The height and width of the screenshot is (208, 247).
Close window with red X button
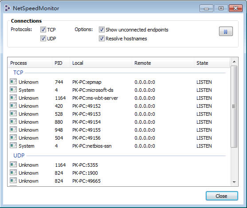click(x=235, y=8)
